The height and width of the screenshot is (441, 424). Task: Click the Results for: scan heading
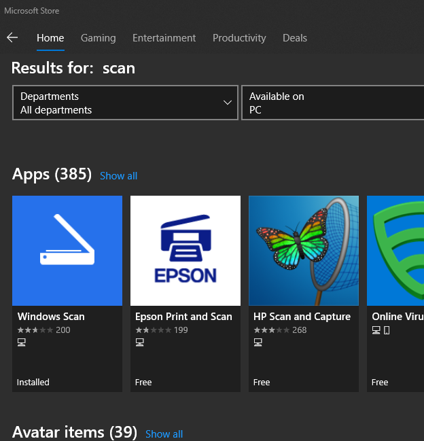click(73, 69)
